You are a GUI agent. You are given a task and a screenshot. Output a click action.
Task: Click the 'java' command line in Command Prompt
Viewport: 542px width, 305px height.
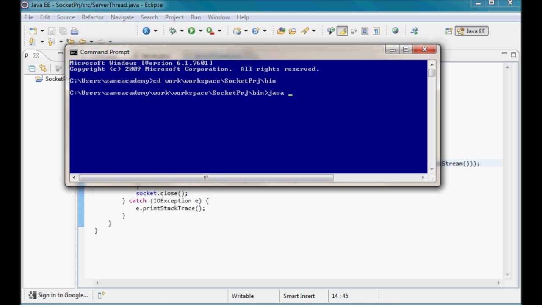point(181,93)
